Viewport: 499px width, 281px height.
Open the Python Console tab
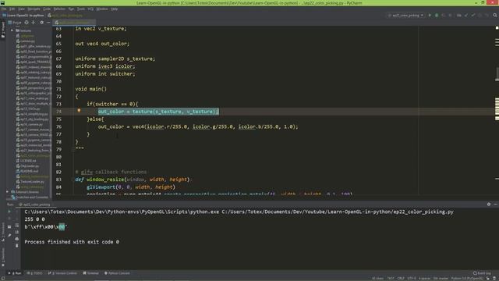point(117,273)
